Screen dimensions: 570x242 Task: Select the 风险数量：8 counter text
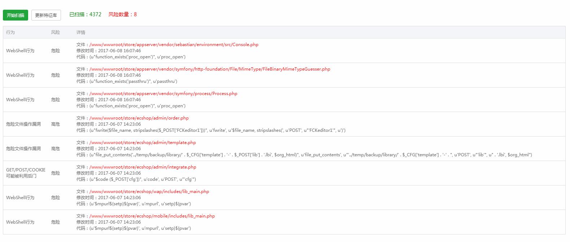coord(123,14)
